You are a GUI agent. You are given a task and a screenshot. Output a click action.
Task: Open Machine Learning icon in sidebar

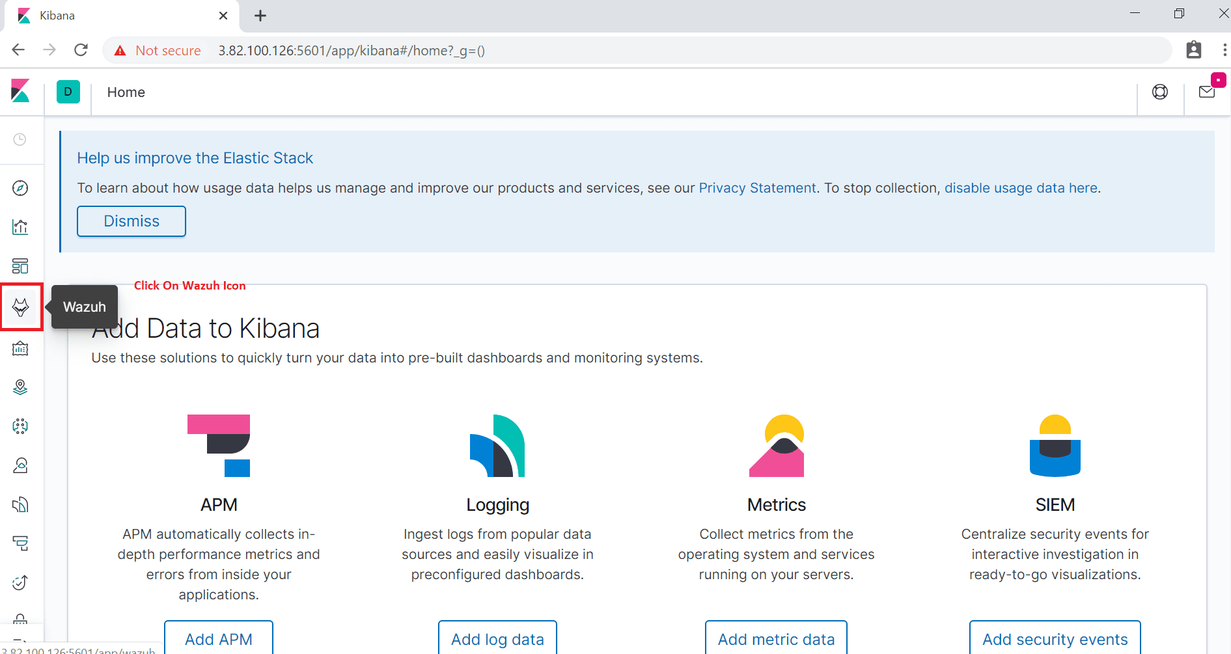pyautogui.click(x=20, y=426)
